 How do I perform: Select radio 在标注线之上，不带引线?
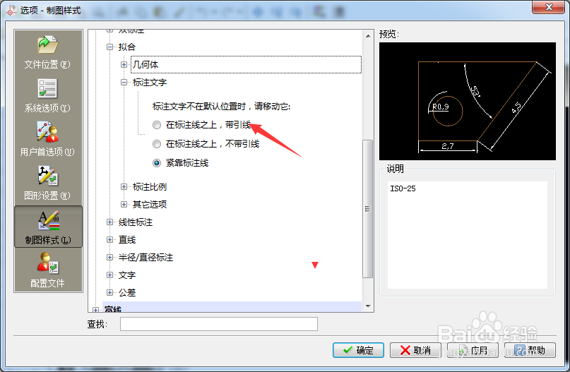click(x=157, y=144)
